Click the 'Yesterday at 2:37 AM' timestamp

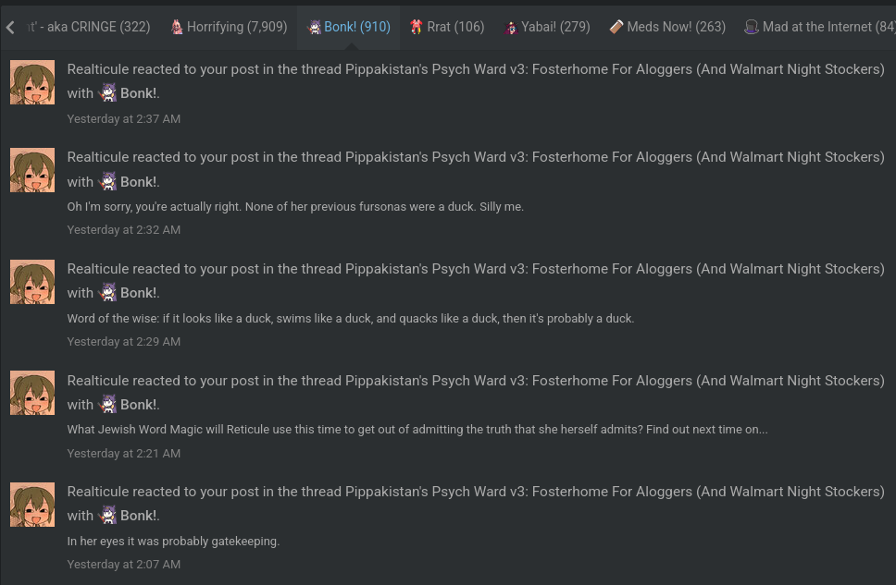123,118
